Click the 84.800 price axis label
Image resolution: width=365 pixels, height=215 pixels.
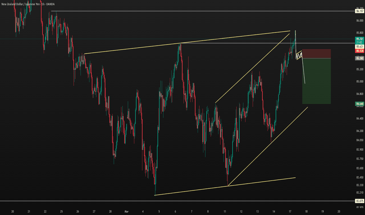point(360,94)
